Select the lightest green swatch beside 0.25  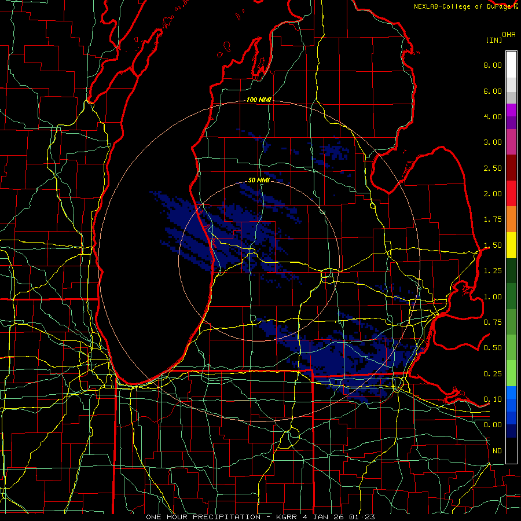(x=511, y=373)
